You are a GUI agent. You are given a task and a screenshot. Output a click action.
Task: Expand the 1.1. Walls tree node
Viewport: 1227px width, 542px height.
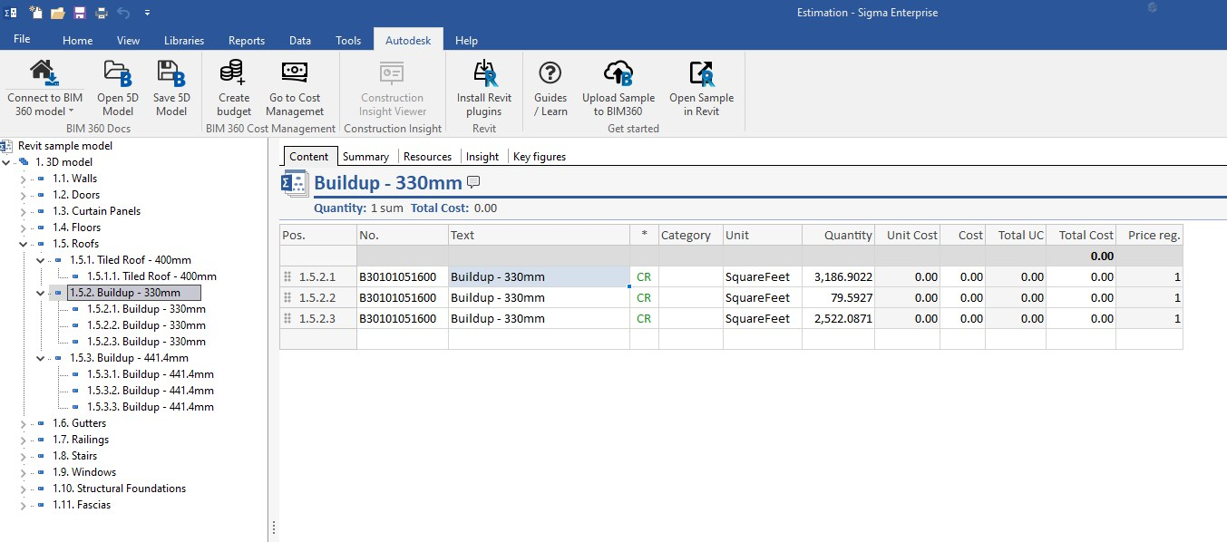pyautogui.click(x=23, y=179)
